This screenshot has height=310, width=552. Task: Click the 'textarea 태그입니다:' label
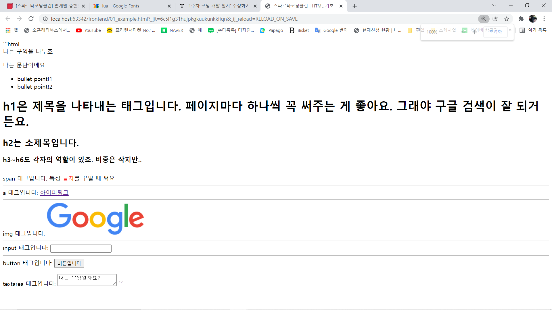(29, 284)
